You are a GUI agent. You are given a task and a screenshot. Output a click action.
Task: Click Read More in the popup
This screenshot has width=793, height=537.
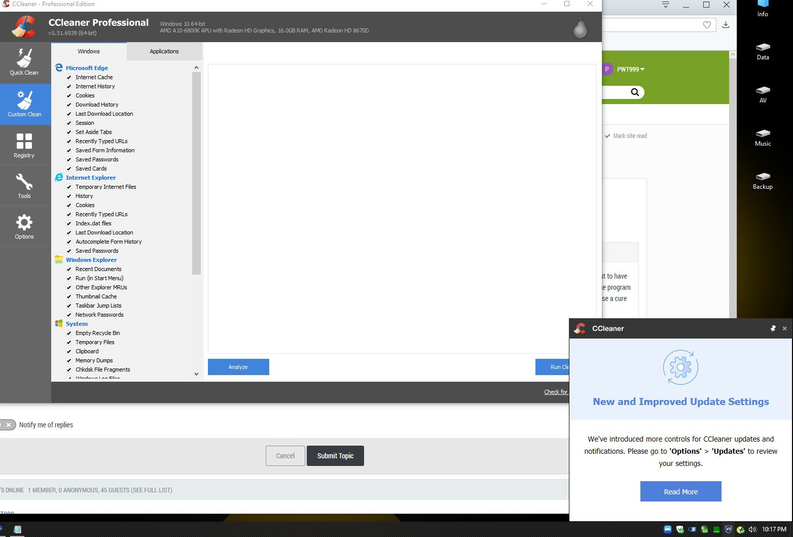680,491
